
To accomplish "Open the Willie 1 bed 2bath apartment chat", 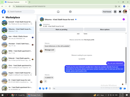I will pos(17,52).
